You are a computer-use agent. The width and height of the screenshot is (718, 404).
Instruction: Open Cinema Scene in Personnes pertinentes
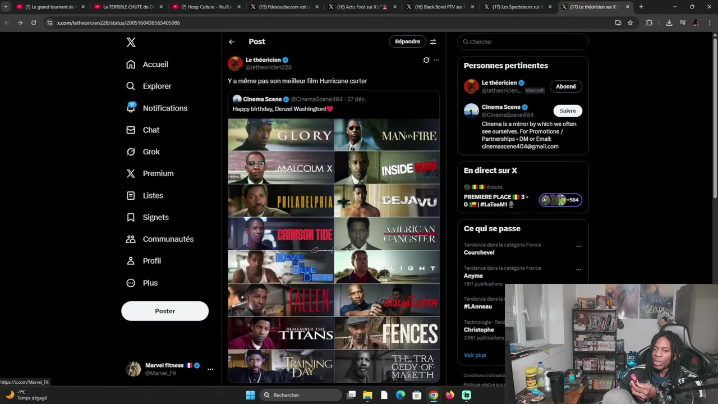501,107
